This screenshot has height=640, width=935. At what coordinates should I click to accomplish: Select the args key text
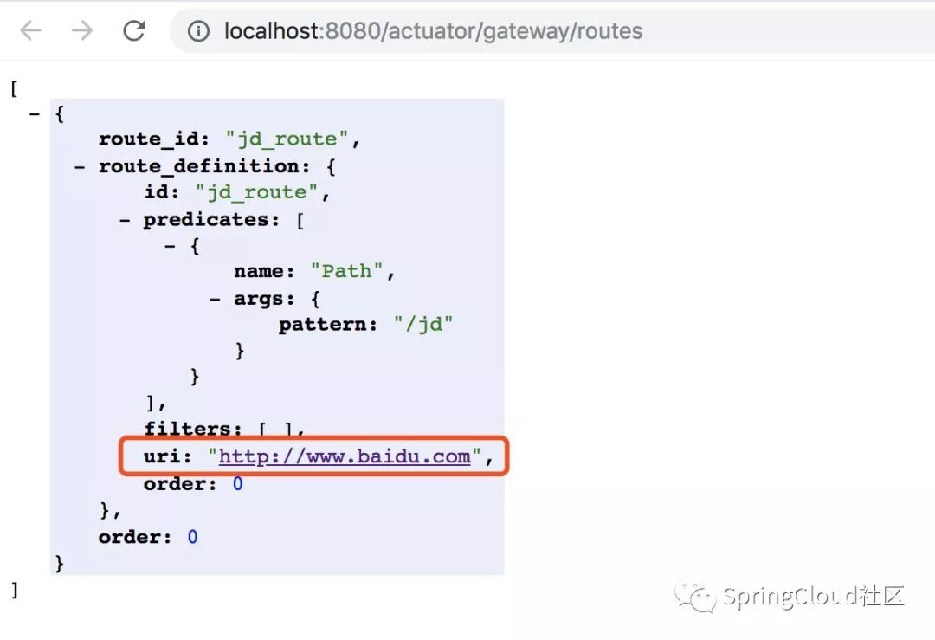pos(258,298)
